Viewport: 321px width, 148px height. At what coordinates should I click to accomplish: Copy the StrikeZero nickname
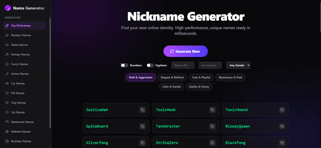coord(212,143)
